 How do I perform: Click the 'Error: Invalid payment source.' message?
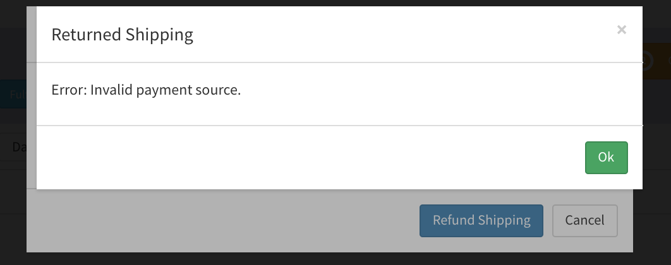(146, 90)
